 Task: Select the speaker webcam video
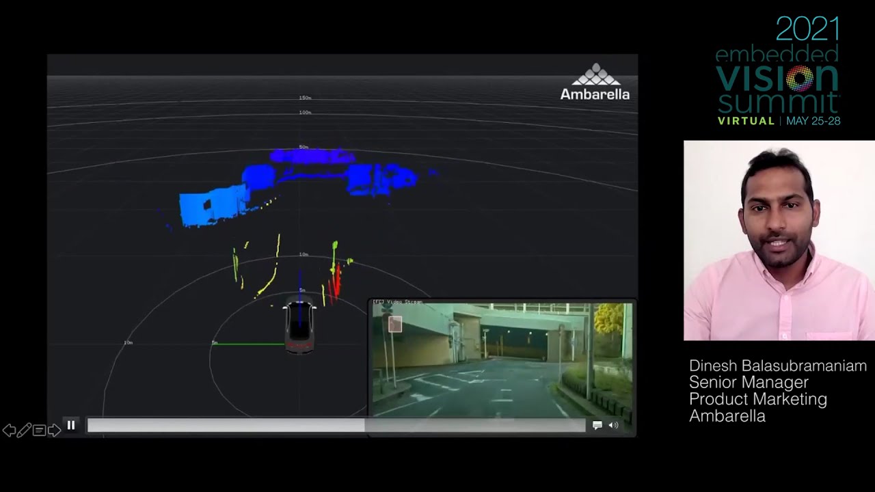pos(779,241)
